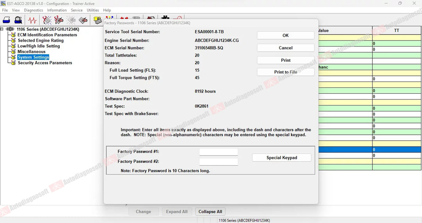
Task: Focus the Factory Password #1 field
Action: (x=218, y=152)
